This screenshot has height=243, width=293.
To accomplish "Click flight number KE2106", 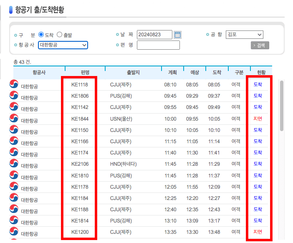I will (x=80, y=164).
